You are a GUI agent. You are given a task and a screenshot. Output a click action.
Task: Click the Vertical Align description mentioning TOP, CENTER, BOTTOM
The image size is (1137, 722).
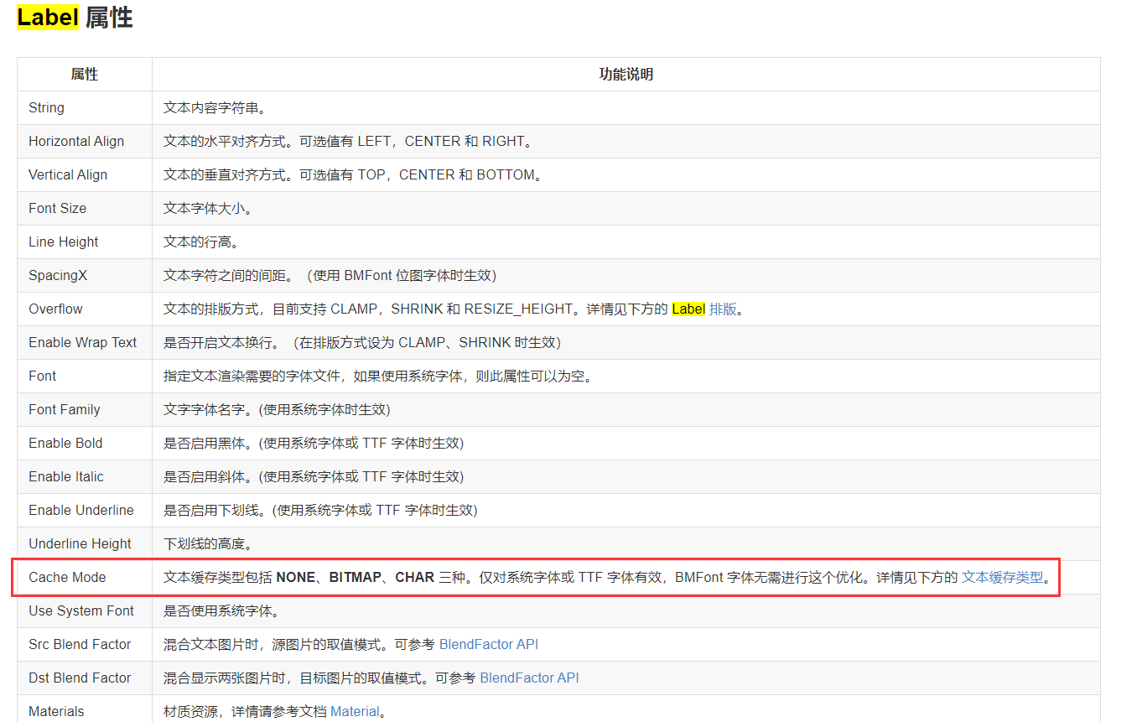point(353,174)
